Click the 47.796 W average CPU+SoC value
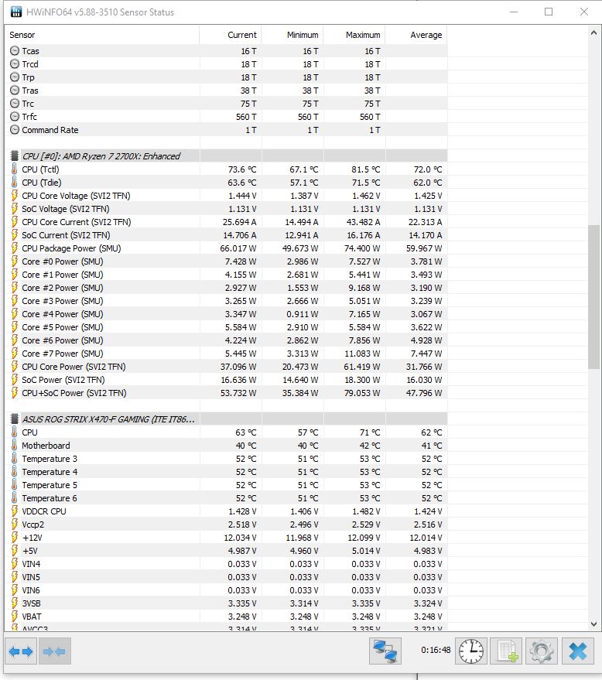The width and height of the screenshot is (602, 680). [x=424, y=393]
